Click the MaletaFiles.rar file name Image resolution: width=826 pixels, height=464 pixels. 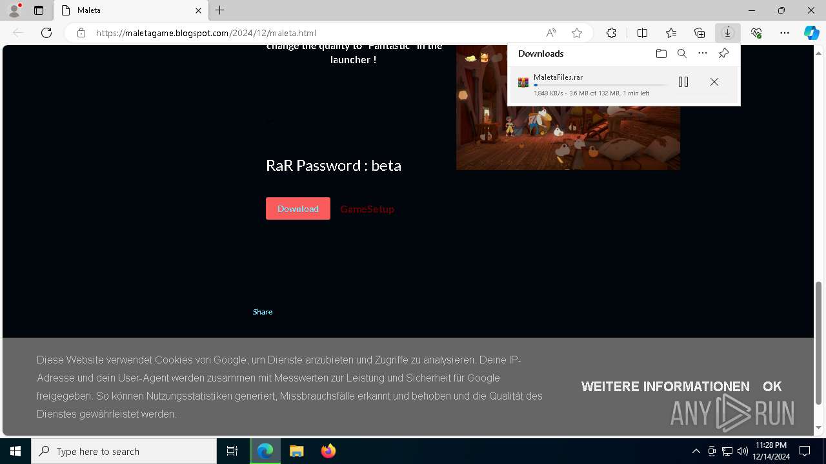tap(558, 77)
